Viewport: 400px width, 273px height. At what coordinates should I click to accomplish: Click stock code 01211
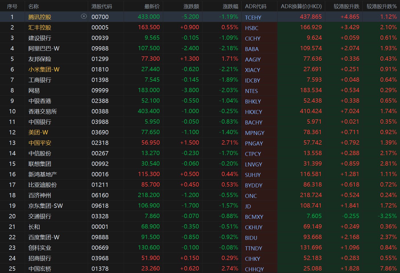click(100, 185)
